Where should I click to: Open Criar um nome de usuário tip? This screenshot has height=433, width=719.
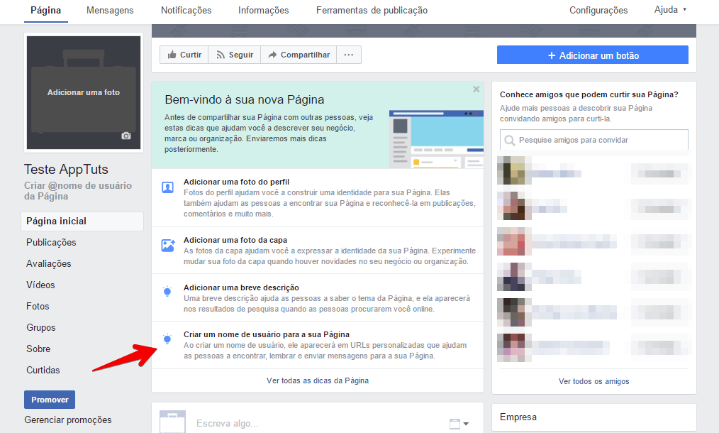(x=267, y=334)
